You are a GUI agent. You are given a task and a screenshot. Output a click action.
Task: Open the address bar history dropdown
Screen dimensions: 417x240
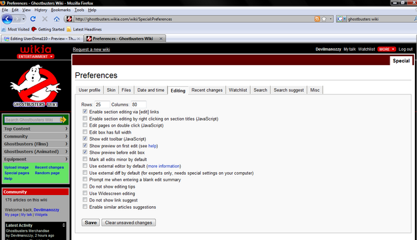pyautogui.click(x=330, y=19)
